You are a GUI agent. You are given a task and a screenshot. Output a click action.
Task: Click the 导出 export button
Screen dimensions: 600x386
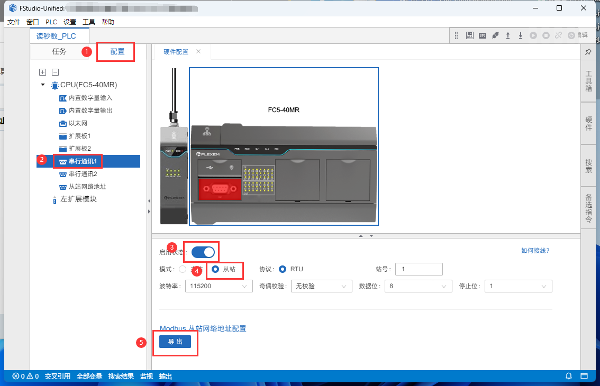[175, 342]
